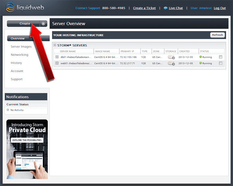Open the Create a Ticket link
Screen dimensions: 233x186
point(144,8)
